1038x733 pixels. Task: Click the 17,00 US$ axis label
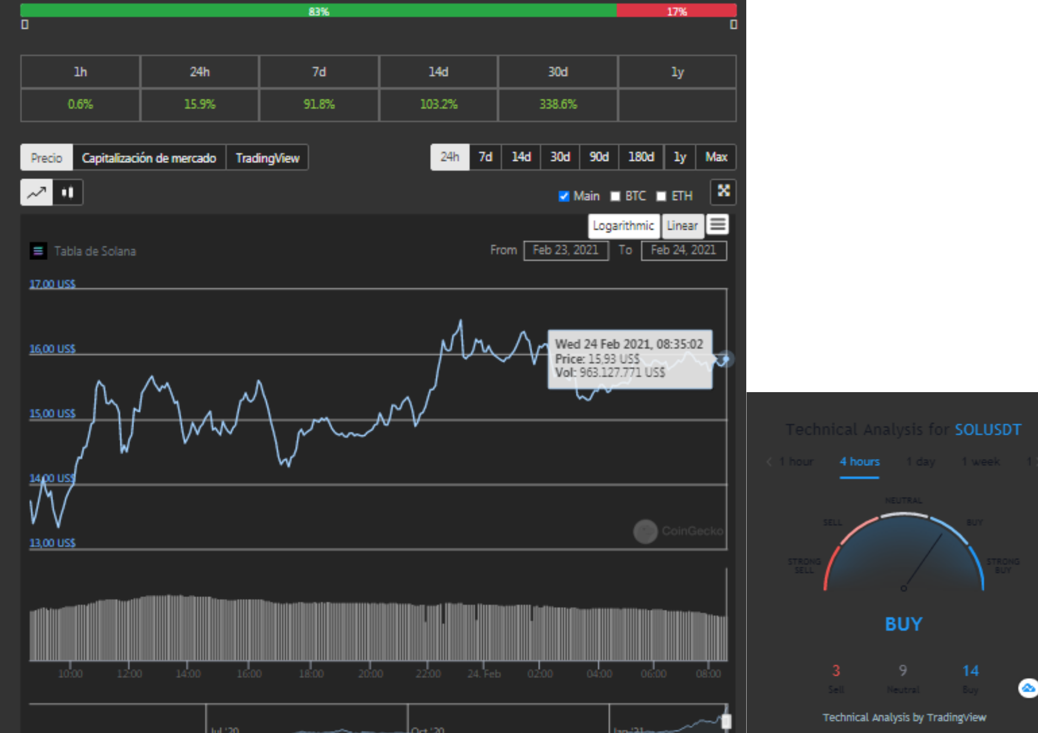pos(52,284)
